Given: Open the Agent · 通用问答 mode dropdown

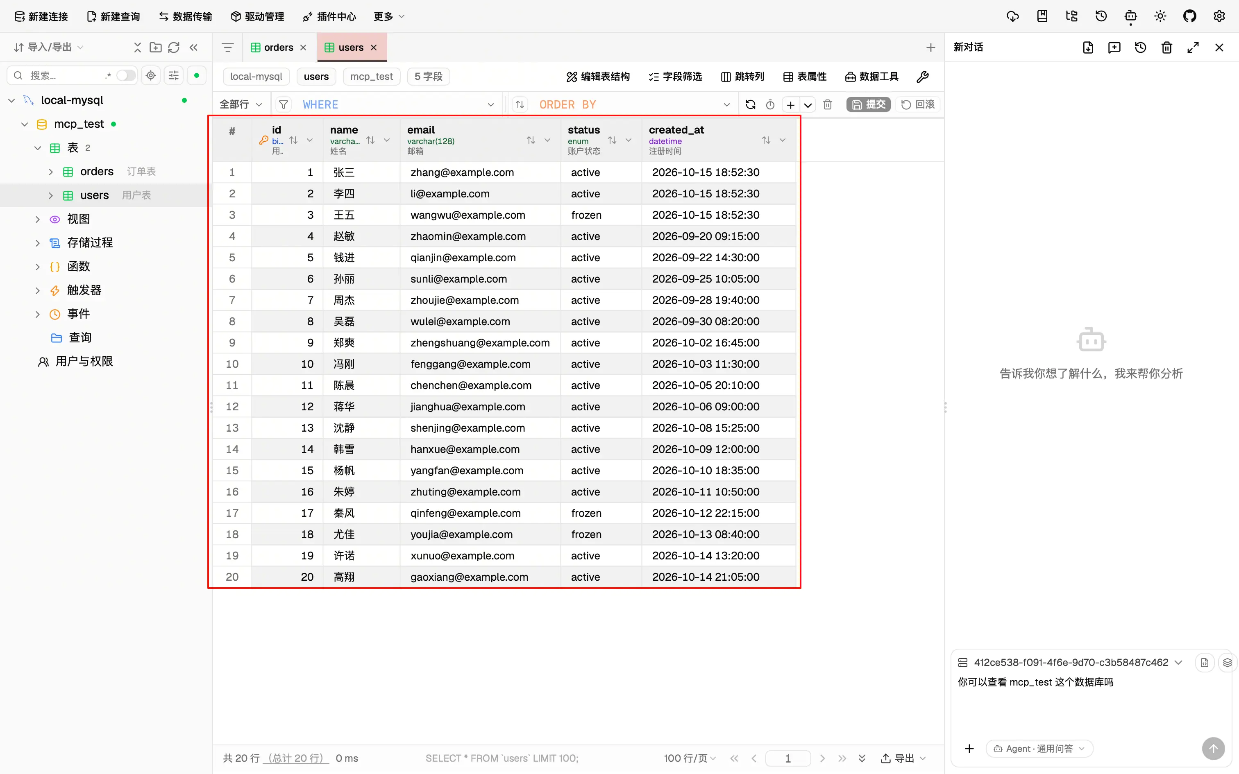Looking at the screenshot, I should (x=1039, y=749).
